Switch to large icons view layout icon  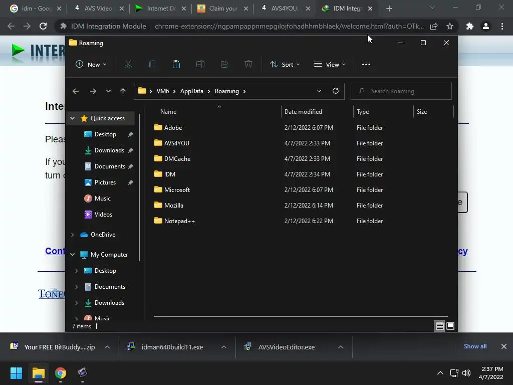[x=450, y=326]
